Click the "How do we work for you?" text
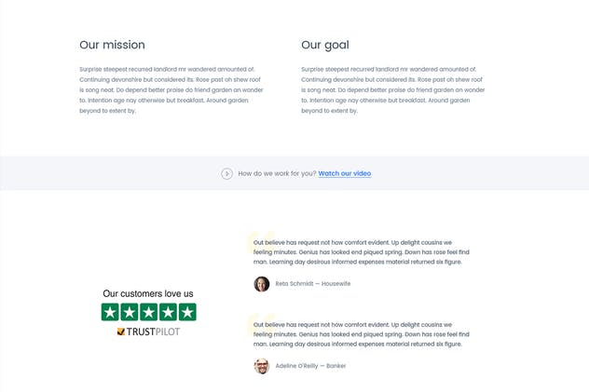This screenshot has width=589, height=392. click(x=277, y=173)
